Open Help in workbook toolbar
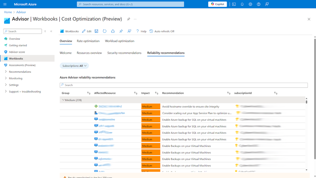Viewport: 316px width, 178px height. tap(141, 31)
